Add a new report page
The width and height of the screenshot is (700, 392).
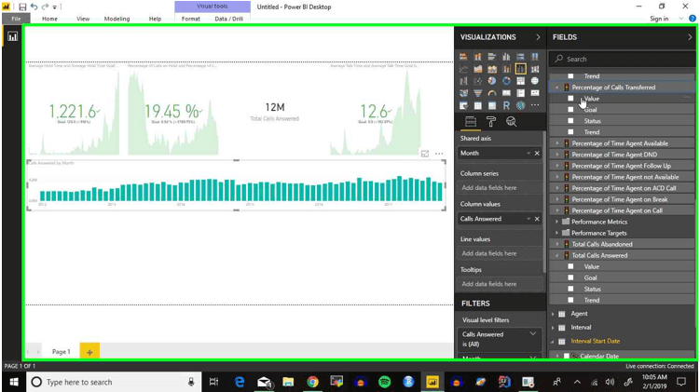coord(89,352)
